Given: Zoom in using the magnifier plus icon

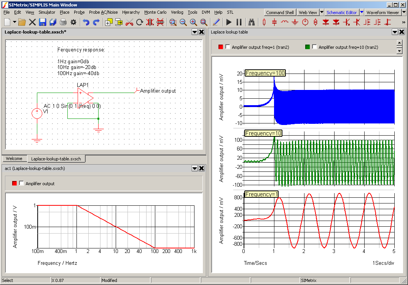Looking at the screenshot, I should pyautogui.click(x=193, y=22).
